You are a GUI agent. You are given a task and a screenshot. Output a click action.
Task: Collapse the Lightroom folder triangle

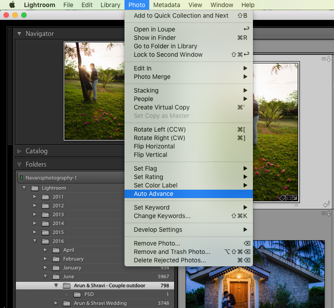click(x=24, y=188)
